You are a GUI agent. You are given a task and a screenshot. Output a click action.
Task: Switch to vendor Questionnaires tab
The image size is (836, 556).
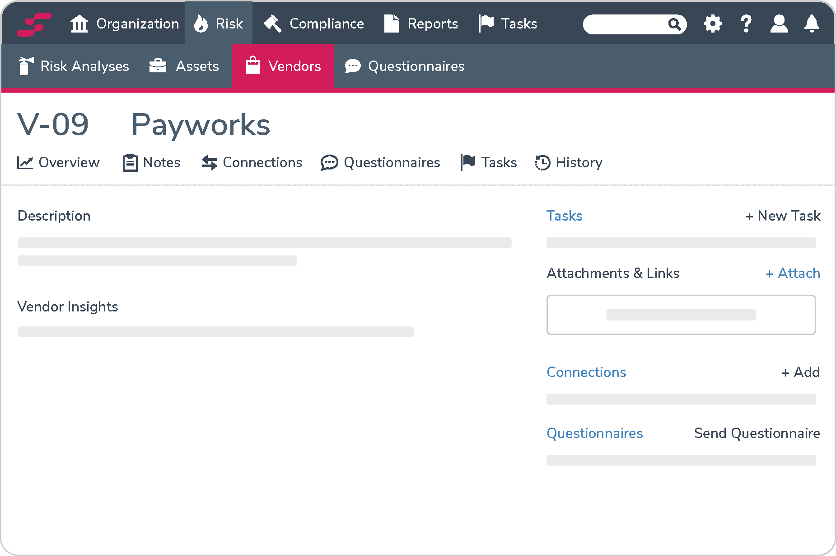click(x=380, y=162)
